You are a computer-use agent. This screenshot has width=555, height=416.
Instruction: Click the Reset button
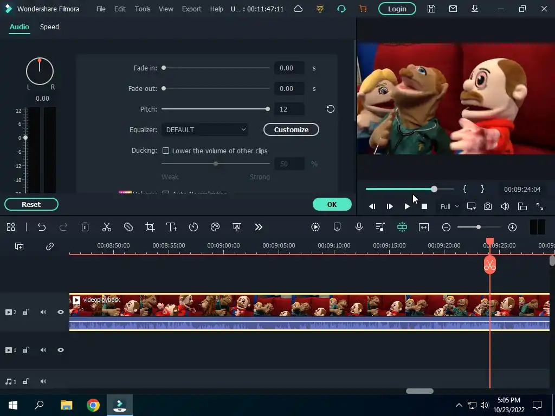coord(31,204)
